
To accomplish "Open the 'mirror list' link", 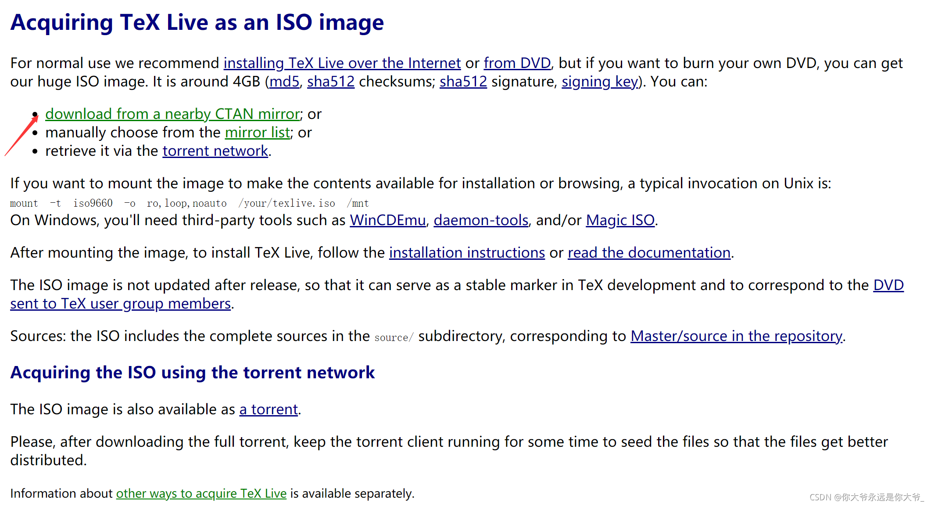I will [x=257, y=133].
